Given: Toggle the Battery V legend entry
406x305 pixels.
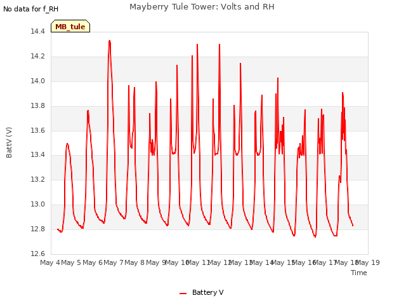Looking at the screenshot, I should [201, 292].
